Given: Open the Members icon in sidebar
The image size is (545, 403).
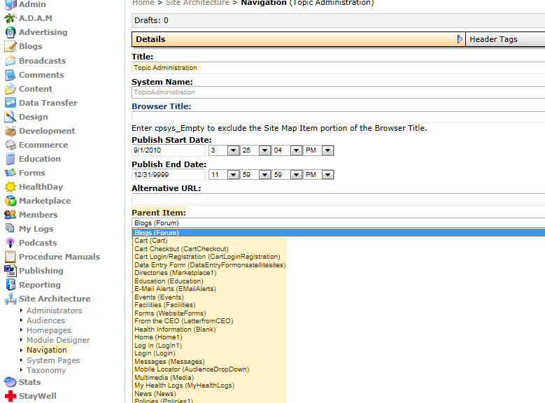Looking at the screenshot, I should pos(10,215).
